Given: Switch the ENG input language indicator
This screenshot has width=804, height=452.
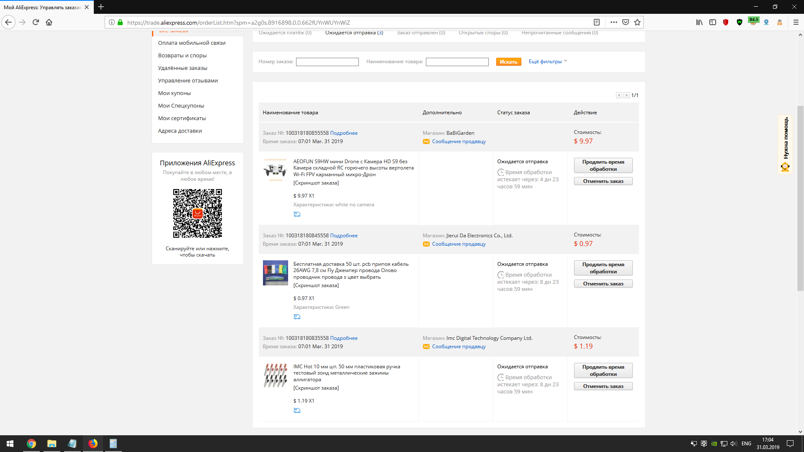Looking at the screenshot, I should [746, 444].
